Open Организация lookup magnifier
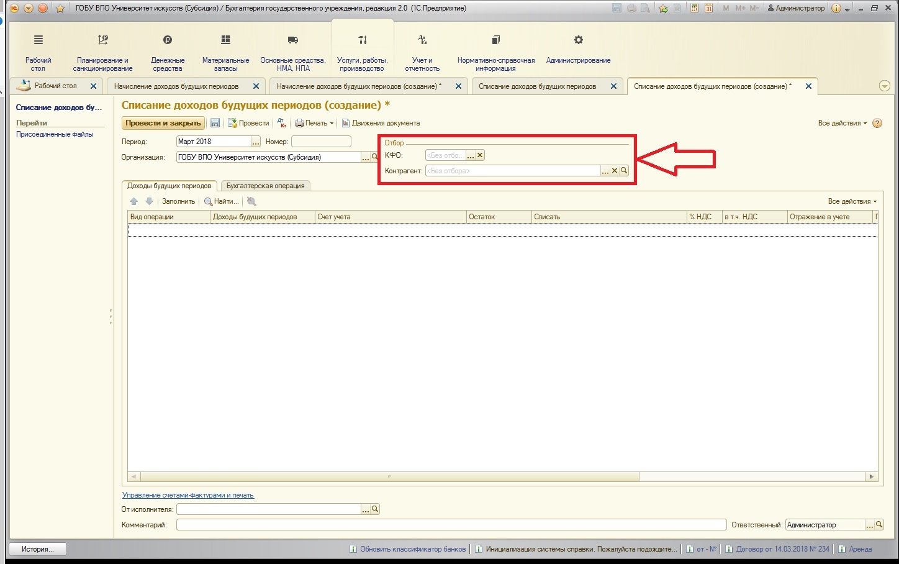Image resolution: width=899 pixels, height=564 pixels. click(x=374, y=157)
